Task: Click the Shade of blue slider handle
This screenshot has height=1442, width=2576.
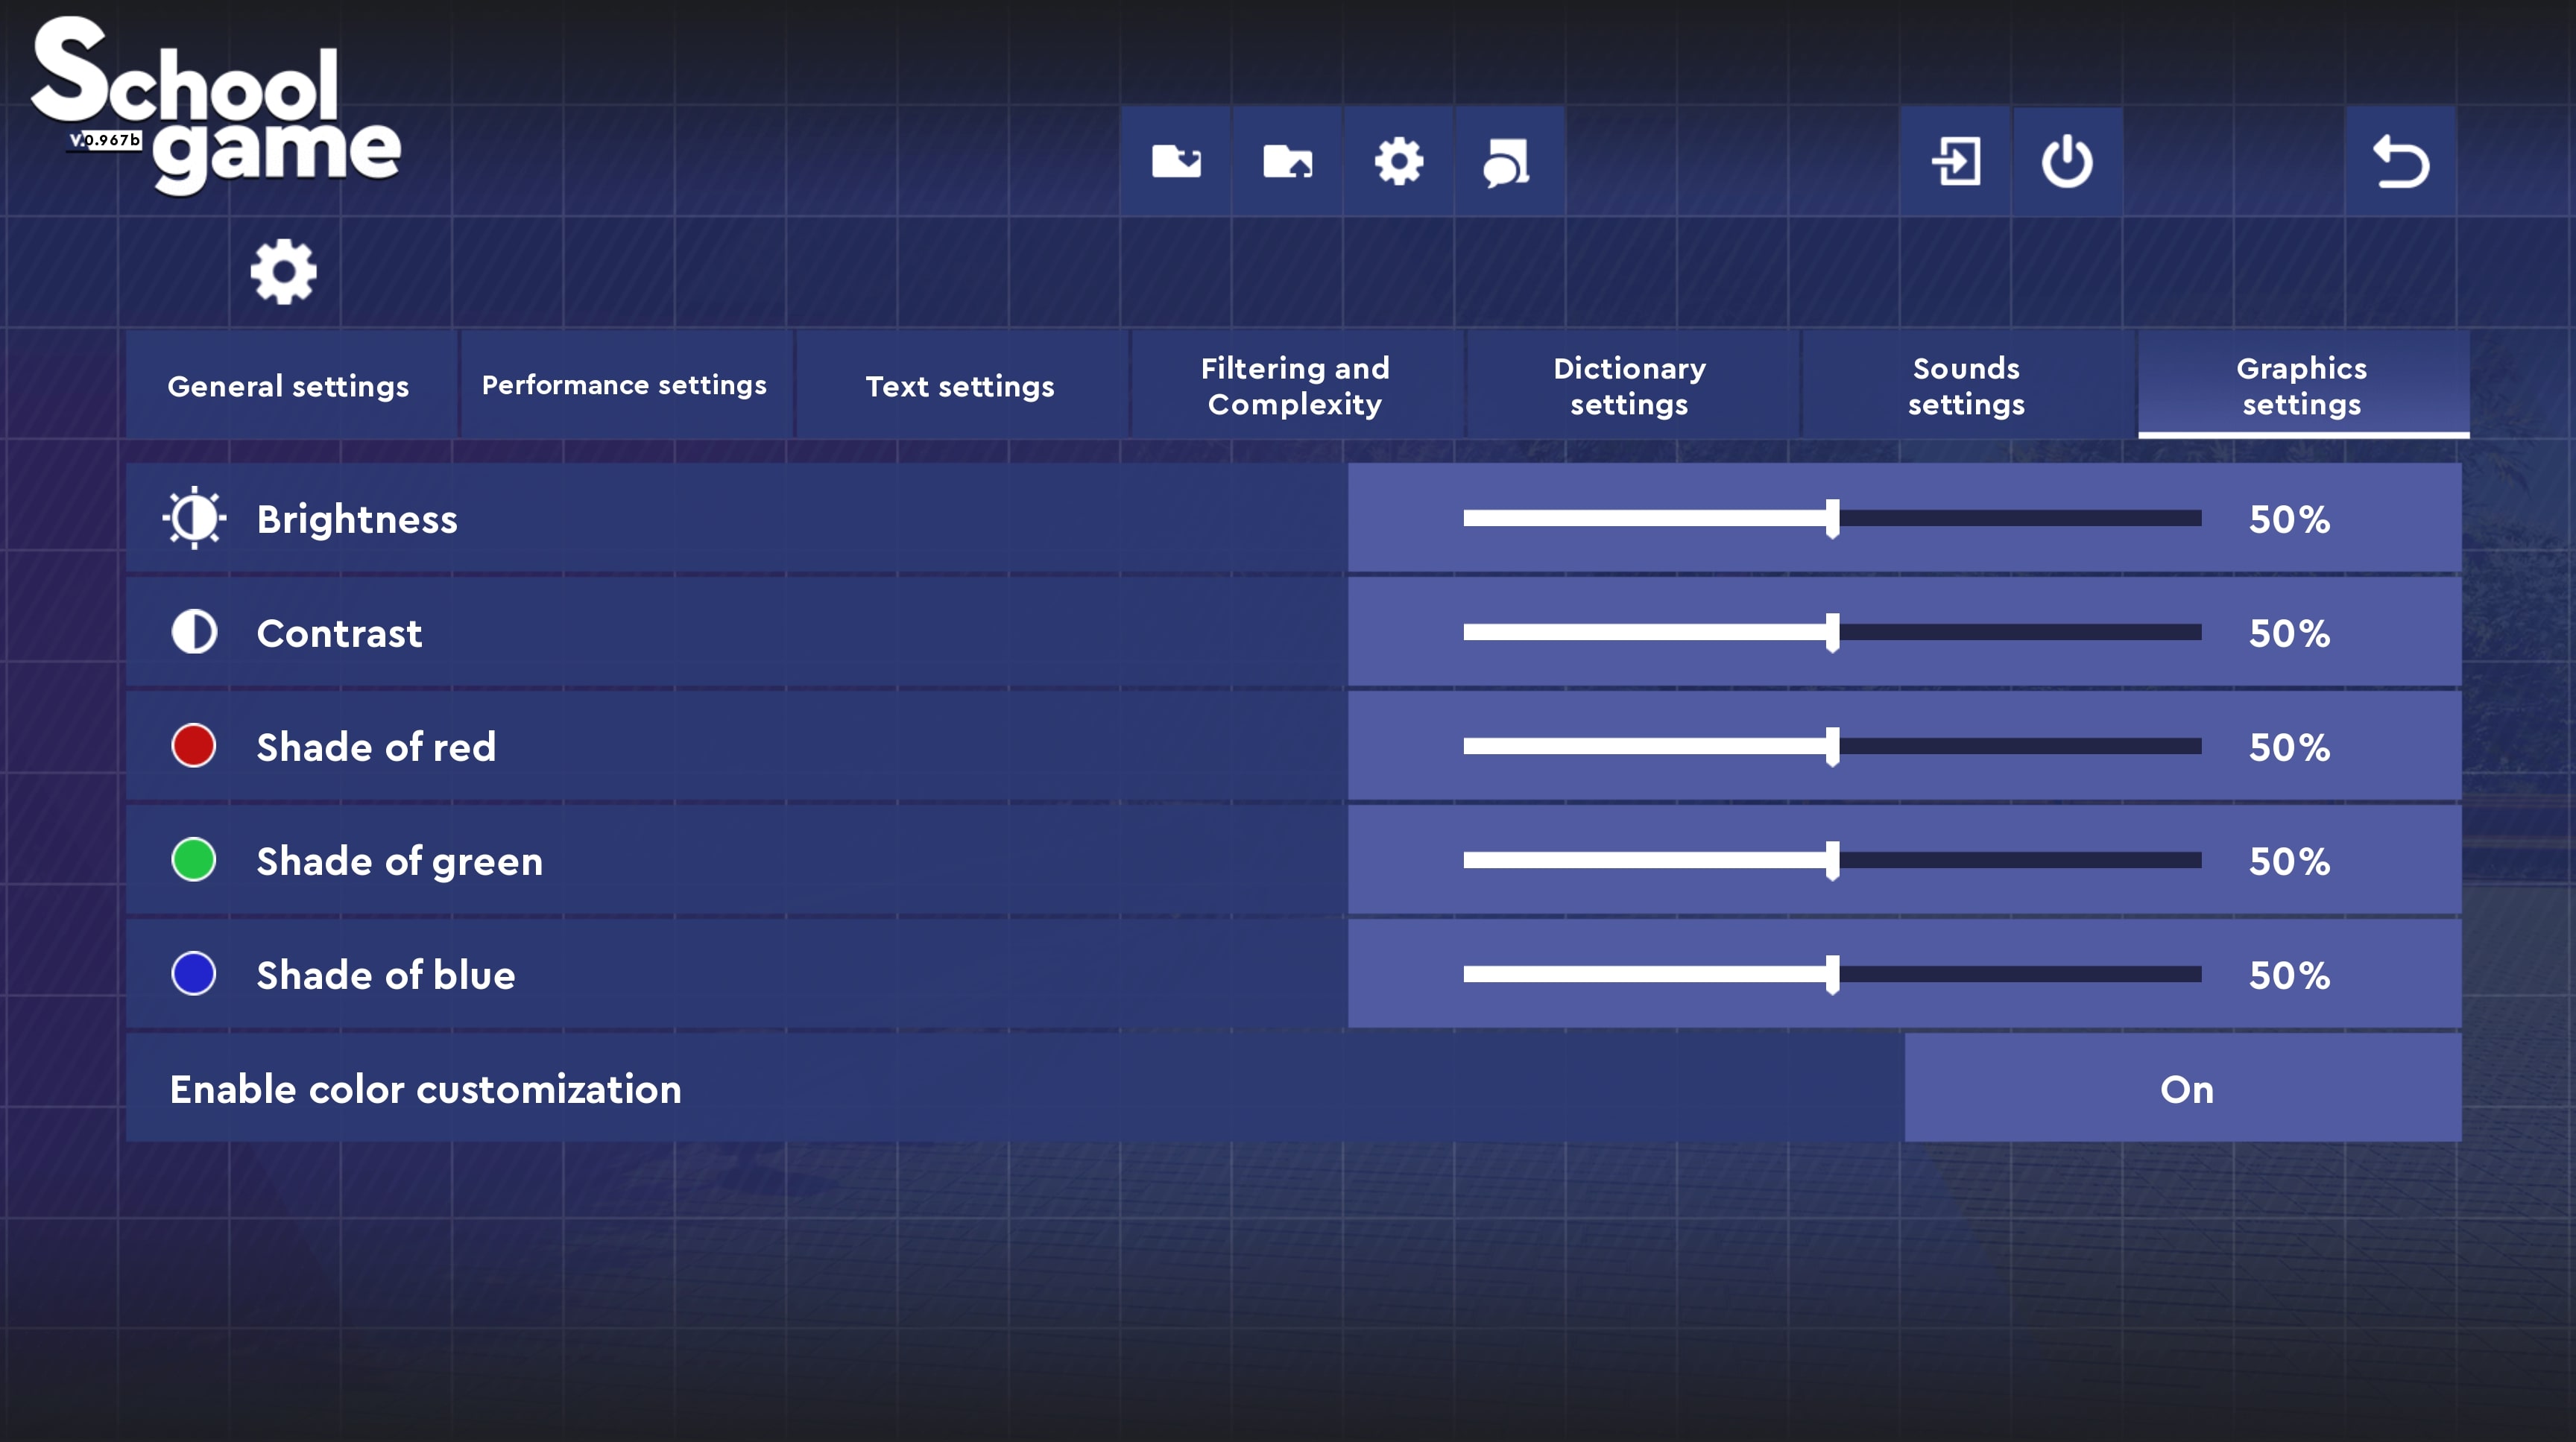Action: tap(1832, 975)
